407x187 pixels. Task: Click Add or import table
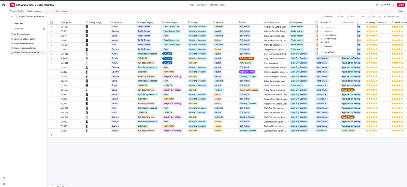(x=60, y=11)
